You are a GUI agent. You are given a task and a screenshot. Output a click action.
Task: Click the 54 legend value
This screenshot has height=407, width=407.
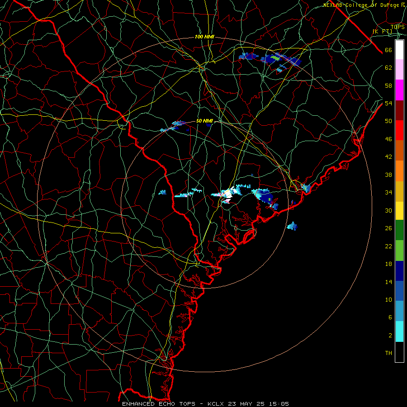[388, 103]
